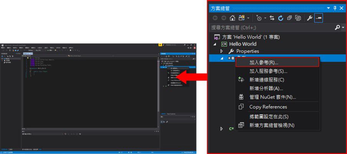Click the magnifier search icon in Solution Explorer
The image size is (347, 154).
[337, 28]
